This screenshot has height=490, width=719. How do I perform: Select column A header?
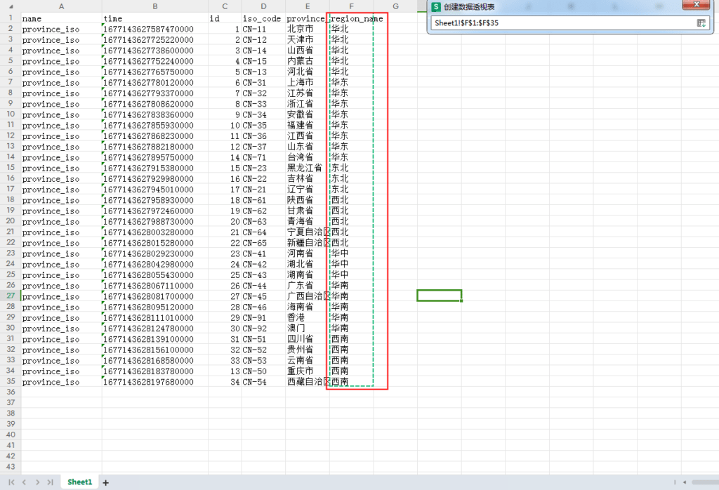[x=61, y=6]
